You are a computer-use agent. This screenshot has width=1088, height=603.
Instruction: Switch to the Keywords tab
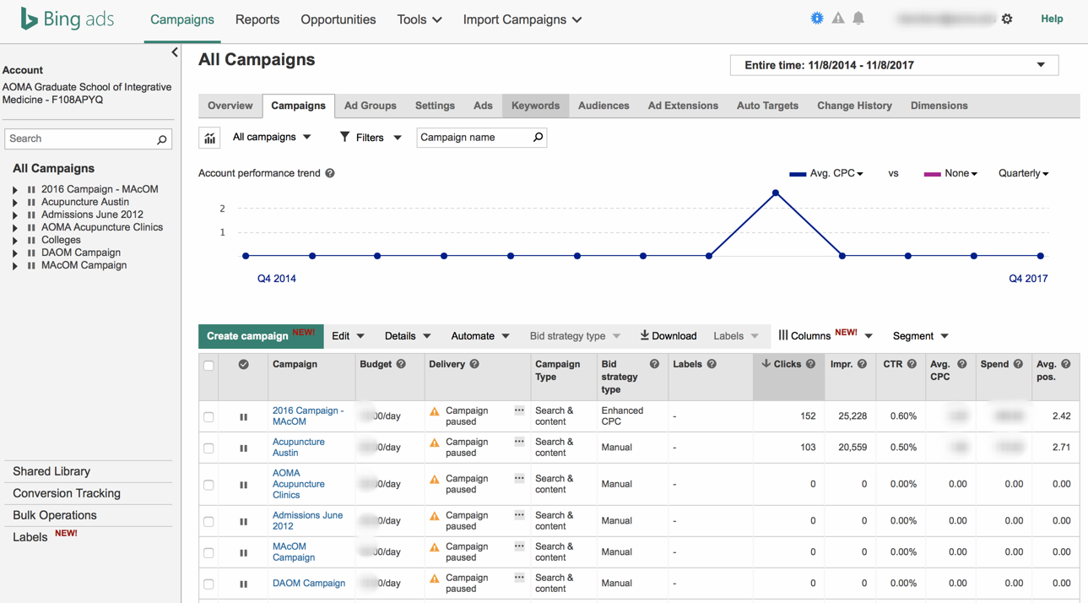(535, 106)
